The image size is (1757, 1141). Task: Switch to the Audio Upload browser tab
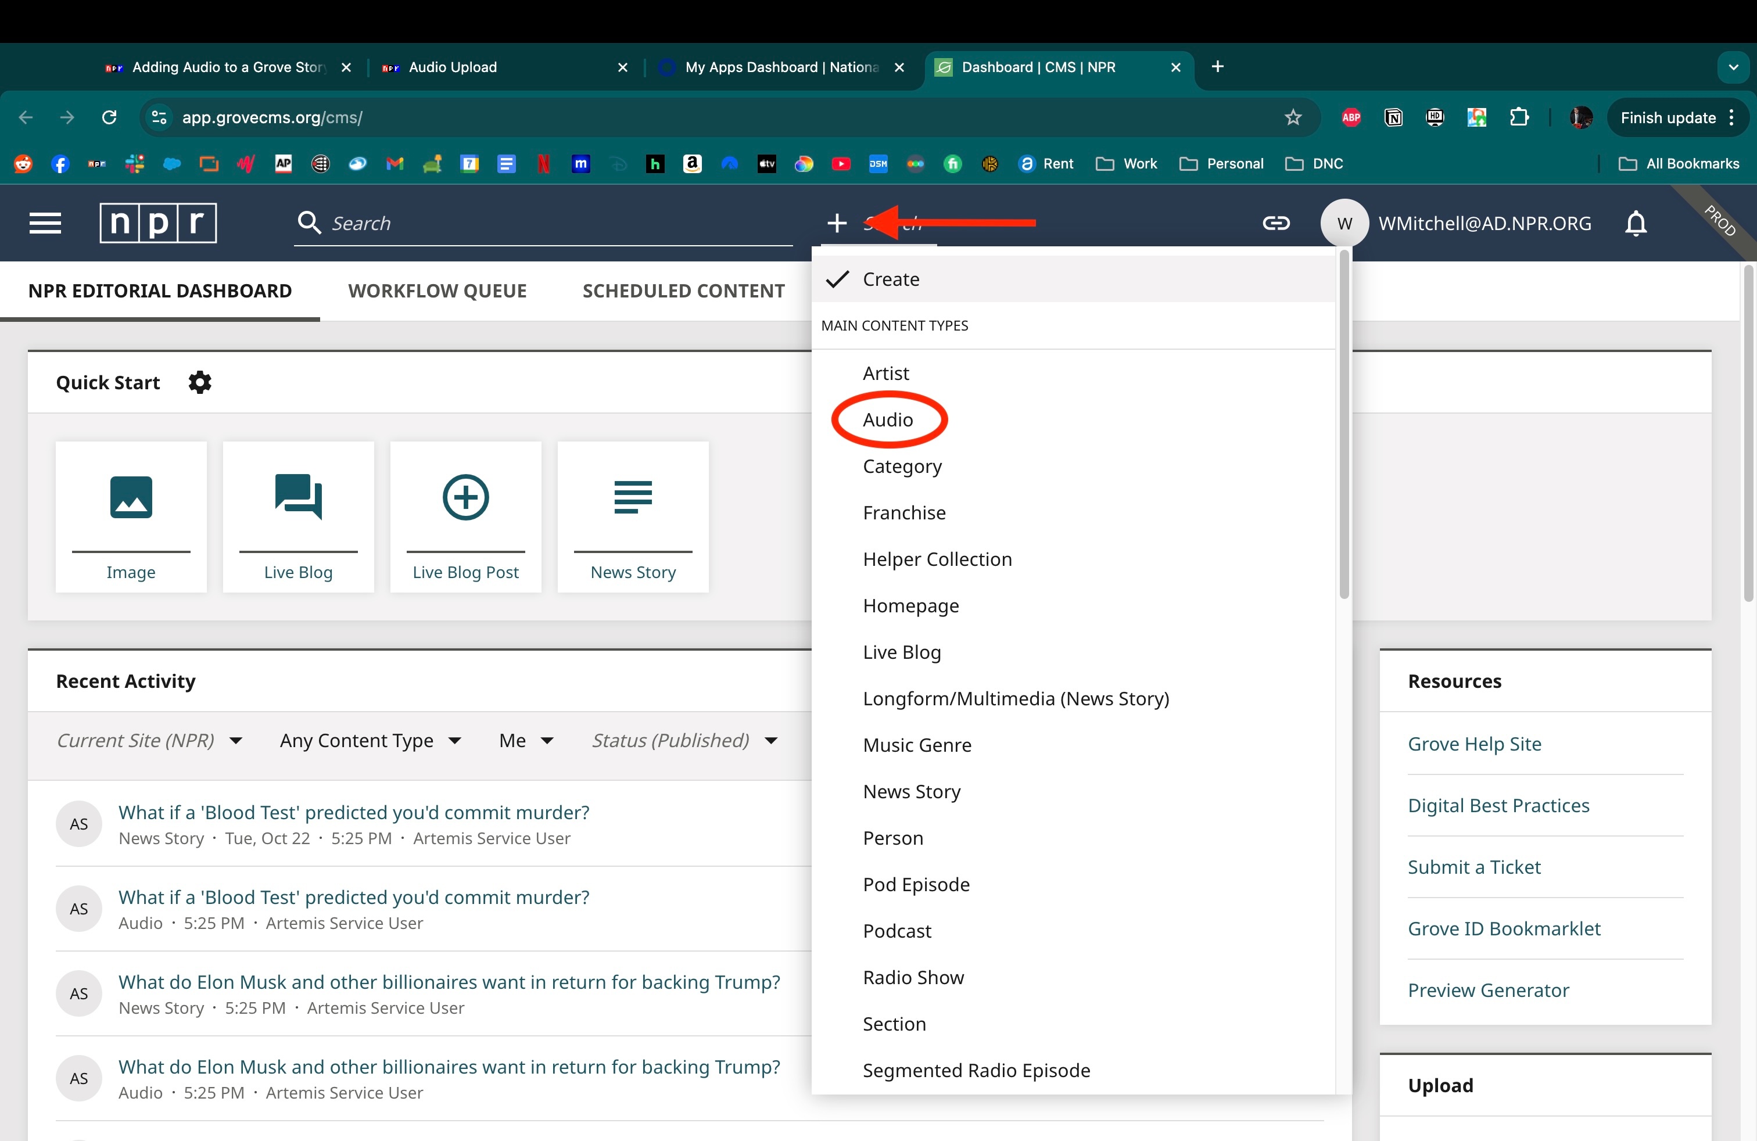[x=505, y=67]
